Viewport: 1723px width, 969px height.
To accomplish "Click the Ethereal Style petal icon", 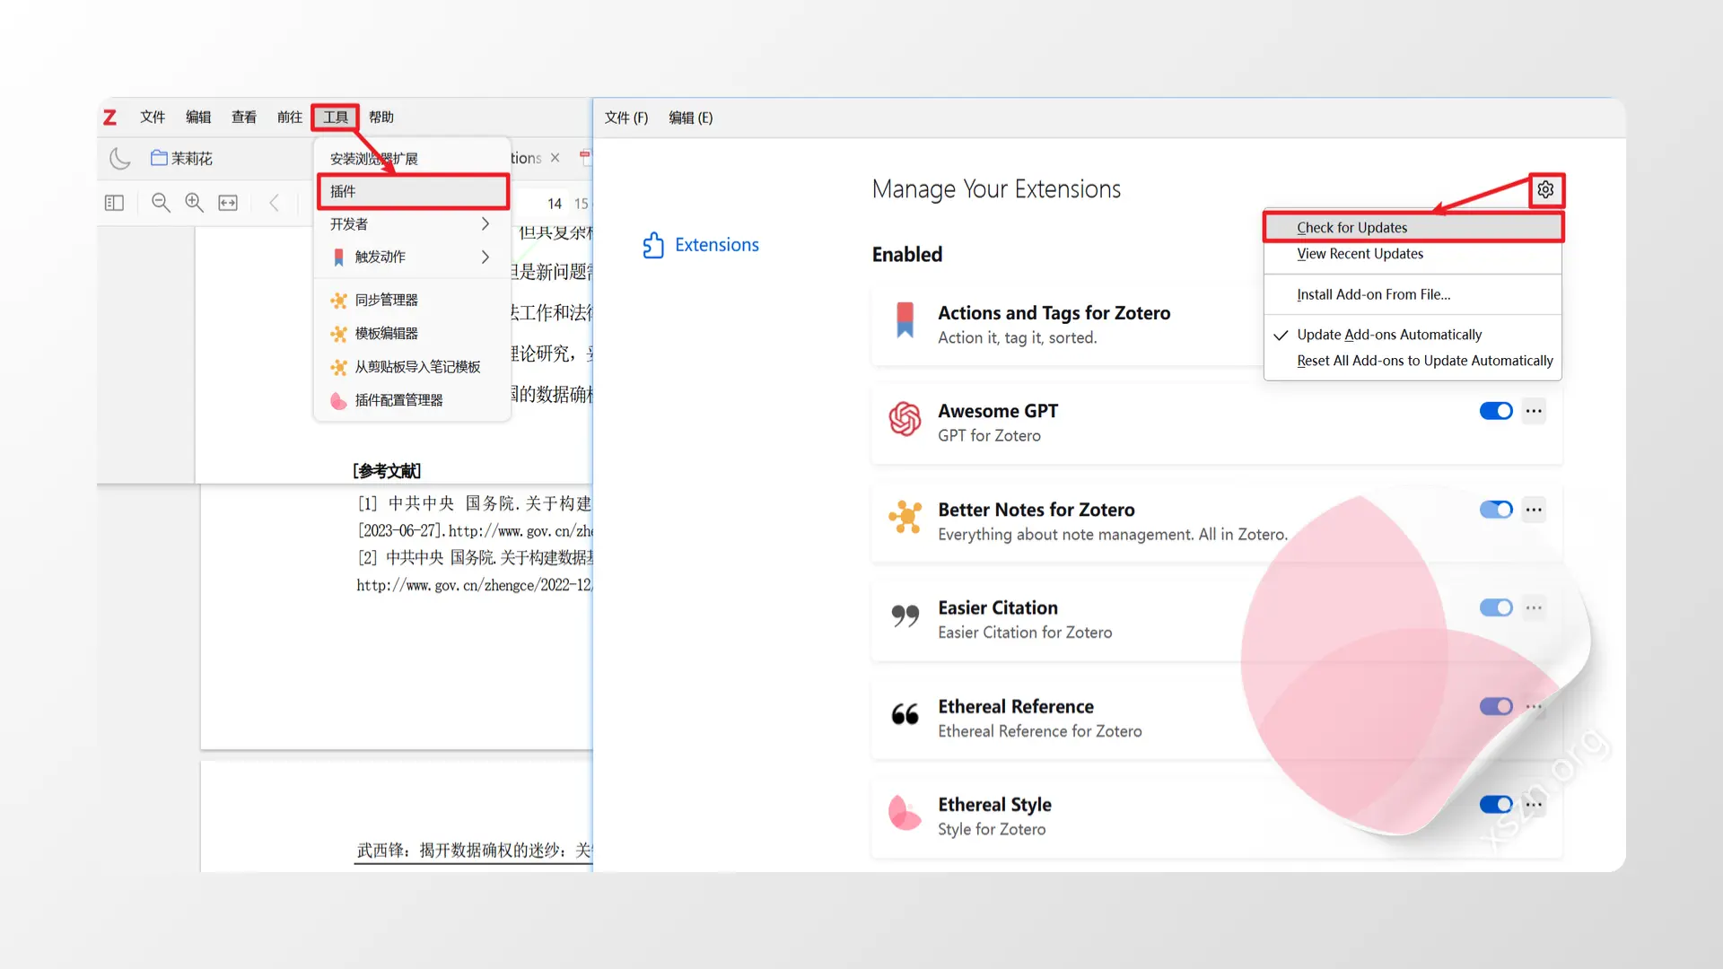I will point(905,813).
